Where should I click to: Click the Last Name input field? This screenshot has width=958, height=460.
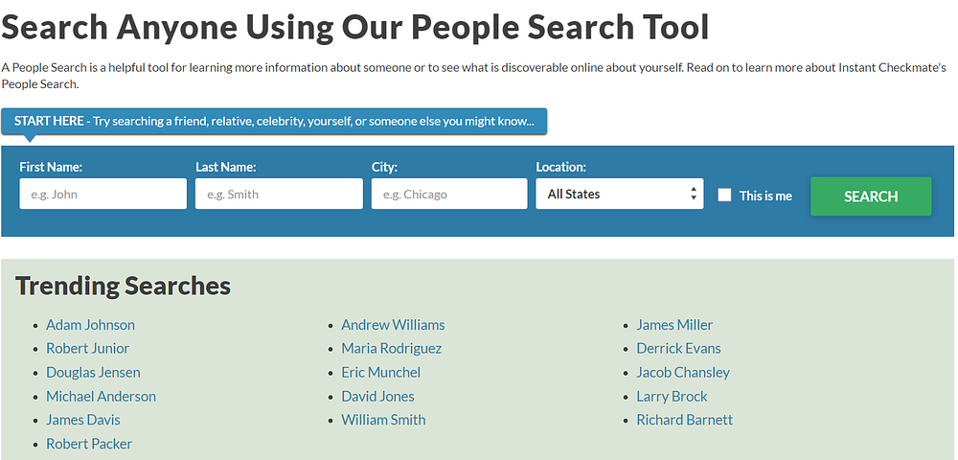click(279, 194)
